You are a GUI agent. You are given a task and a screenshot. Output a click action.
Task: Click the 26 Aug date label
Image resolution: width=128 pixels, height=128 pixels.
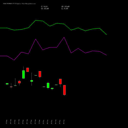point(27,122)
